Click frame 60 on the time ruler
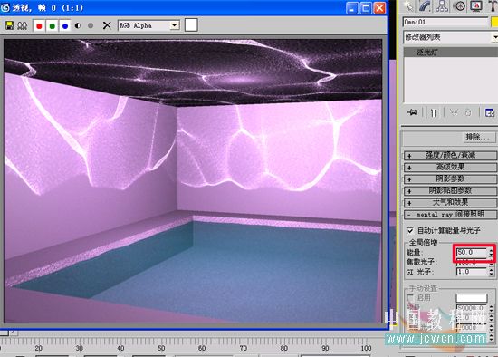The image size is (498, 357). [202, 348]
